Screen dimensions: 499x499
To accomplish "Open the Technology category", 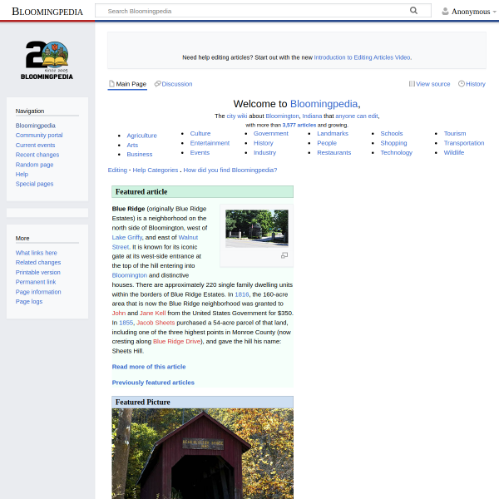I will click(x=396, y=153).
